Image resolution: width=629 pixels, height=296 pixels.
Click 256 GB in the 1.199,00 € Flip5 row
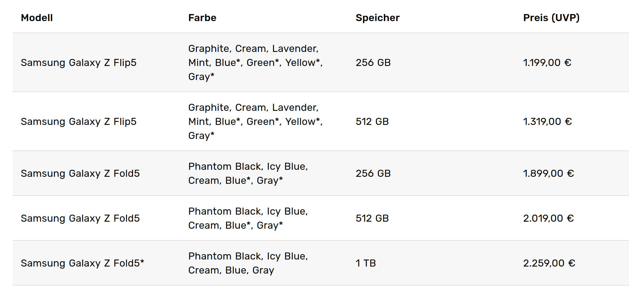(x=373, y=63)
